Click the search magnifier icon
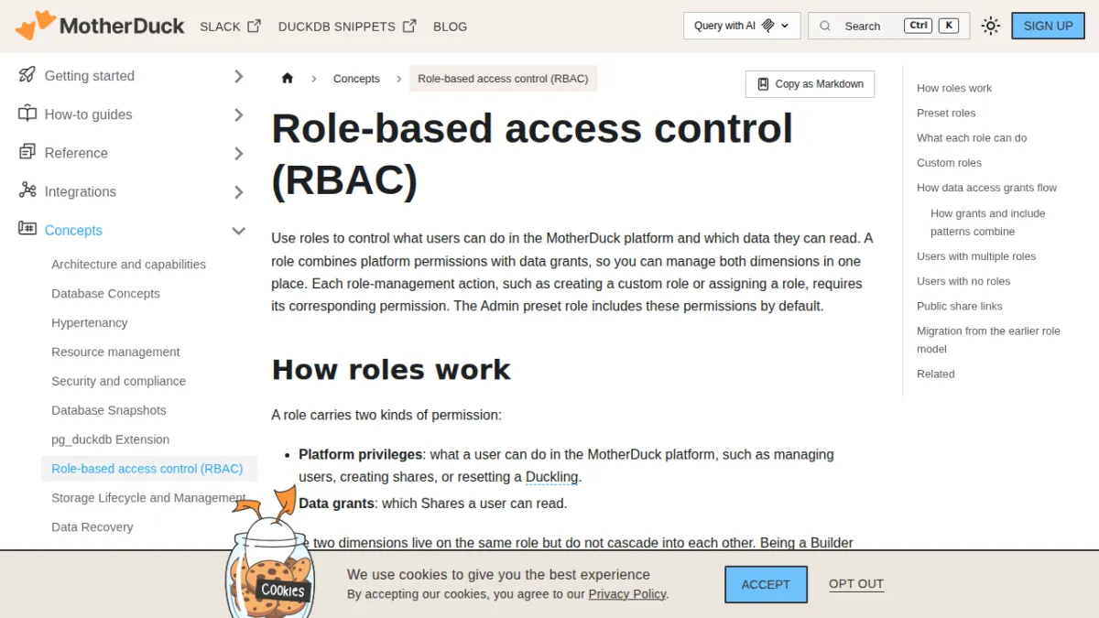 click(825, 26)
